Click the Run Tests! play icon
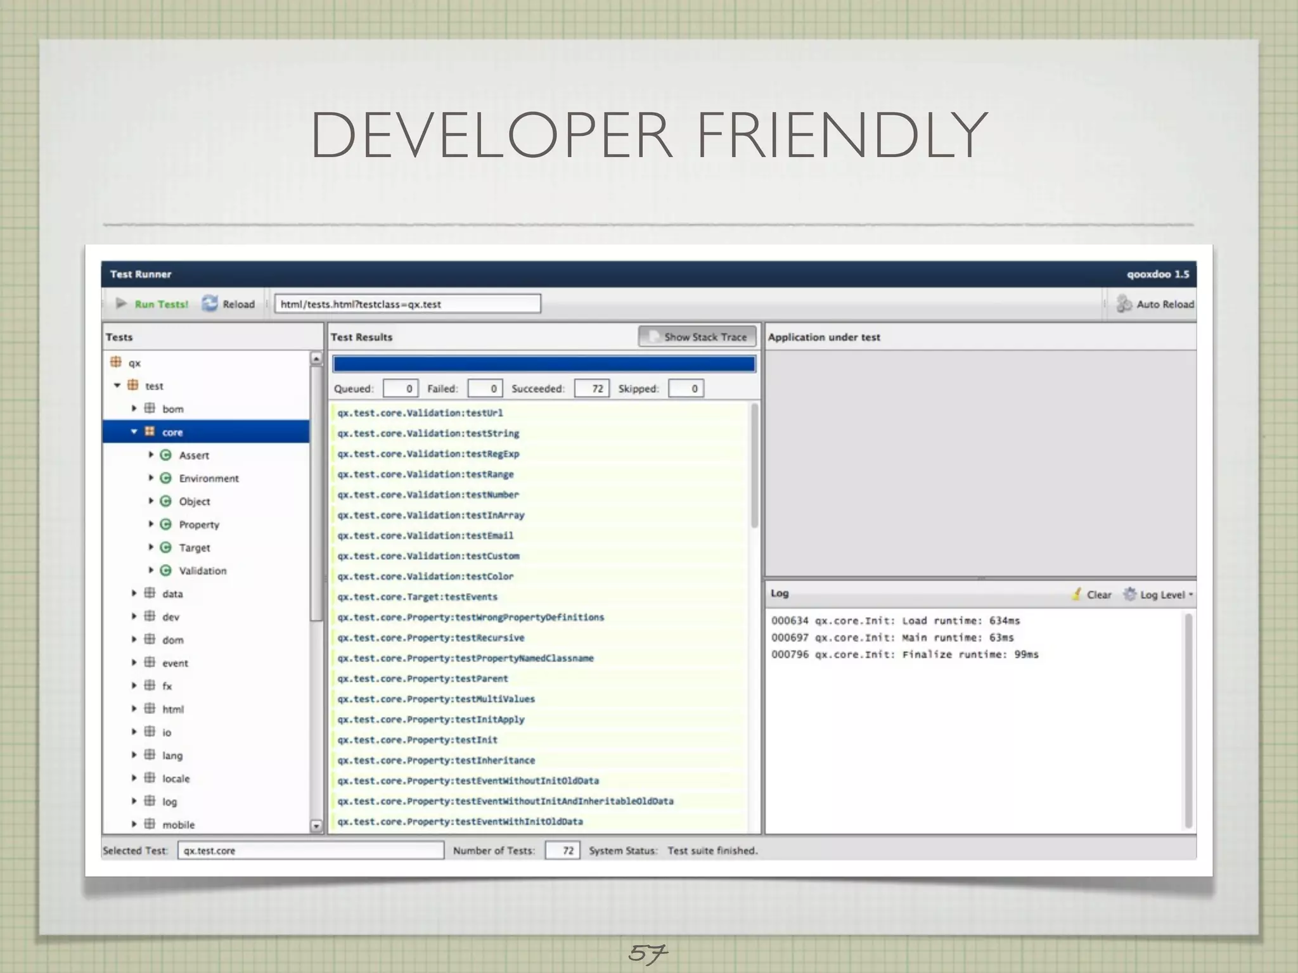 (121, 303)
